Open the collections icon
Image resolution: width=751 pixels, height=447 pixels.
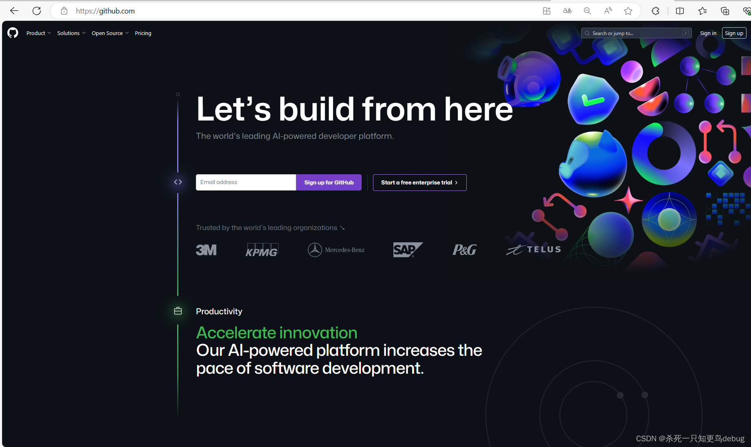725,11
